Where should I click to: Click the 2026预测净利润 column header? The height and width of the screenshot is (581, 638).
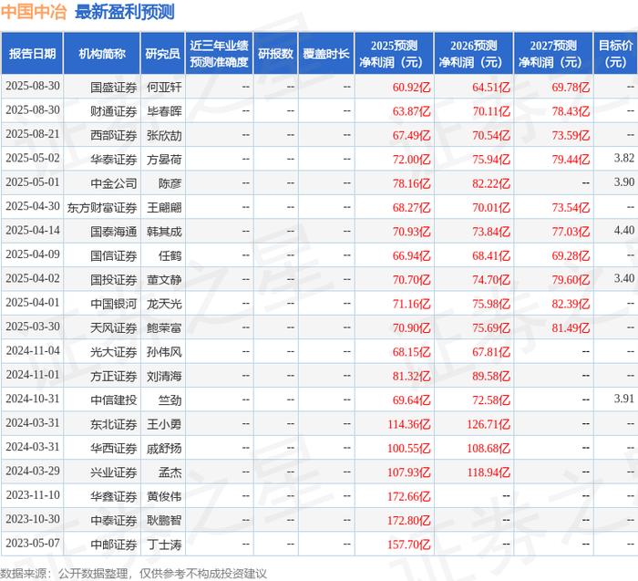coord(474,53)
